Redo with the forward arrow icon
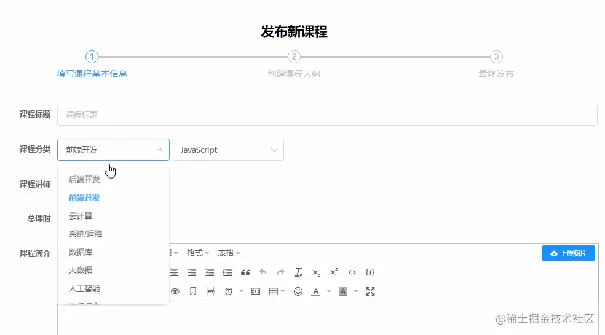 coord(281,272)
